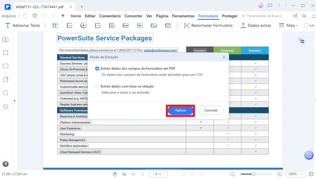Image resolution: width=316 pixels, height=178 pixels.
Task: Click Reconhecer Formulário button
Action: click(x=208, y=25)
